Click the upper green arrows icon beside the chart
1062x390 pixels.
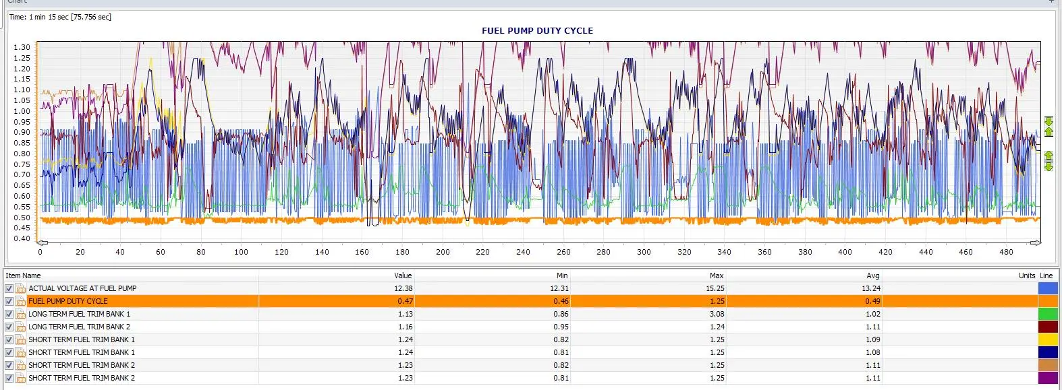click(x=1049, y=127)
